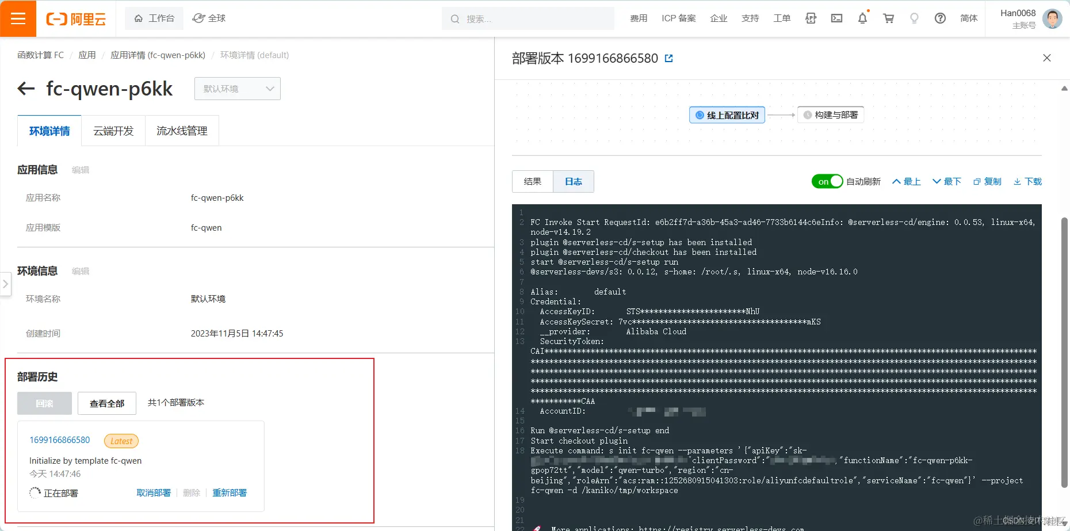The height and width of the screenshot is (531, 1070).
Task: Open the notifications bell
Action: click(x=862, y=18)
